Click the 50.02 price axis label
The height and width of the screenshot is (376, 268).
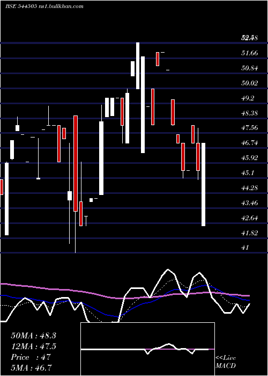point(250,83)
